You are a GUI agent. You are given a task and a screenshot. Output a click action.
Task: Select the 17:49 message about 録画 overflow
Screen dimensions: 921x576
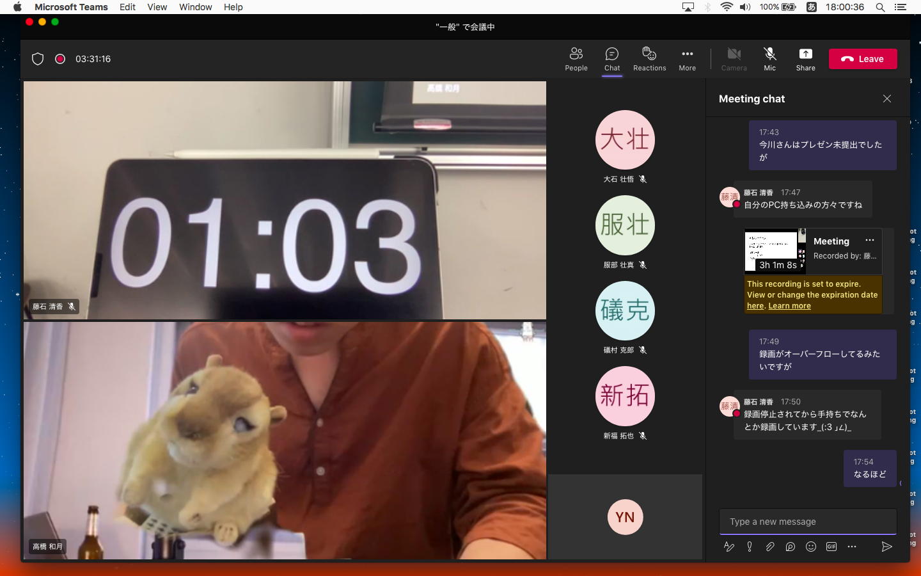(823, 355)
